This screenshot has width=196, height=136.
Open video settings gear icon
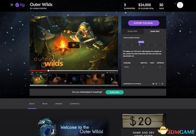(110, 72)
